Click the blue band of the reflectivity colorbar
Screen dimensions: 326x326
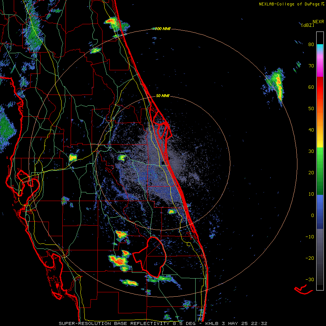[x=320, y=212]
